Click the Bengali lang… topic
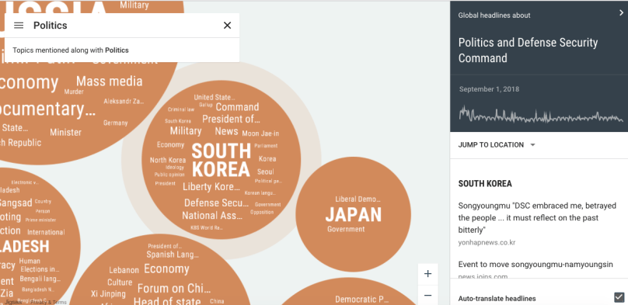The height and width of the screenshot is (305, 628). point(40,279)
